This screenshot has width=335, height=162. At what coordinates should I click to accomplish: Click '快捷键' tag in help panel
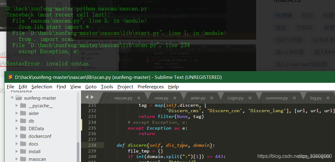pos(284,16)
